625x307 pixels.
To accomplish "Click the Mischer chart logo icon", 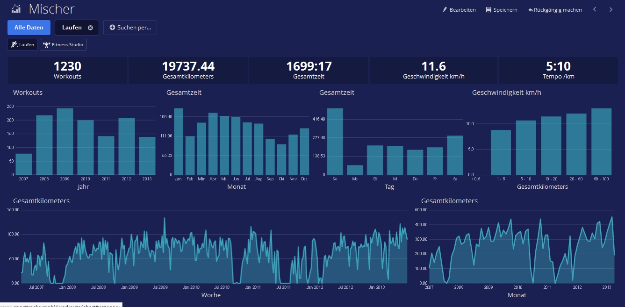I will click(x=16, y=9).
